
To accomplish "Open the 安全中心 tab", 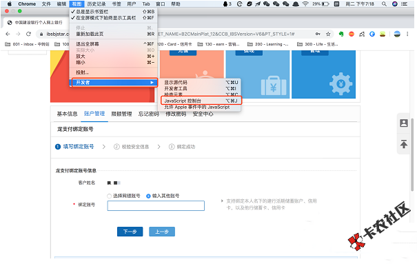I will click(203, 114).
